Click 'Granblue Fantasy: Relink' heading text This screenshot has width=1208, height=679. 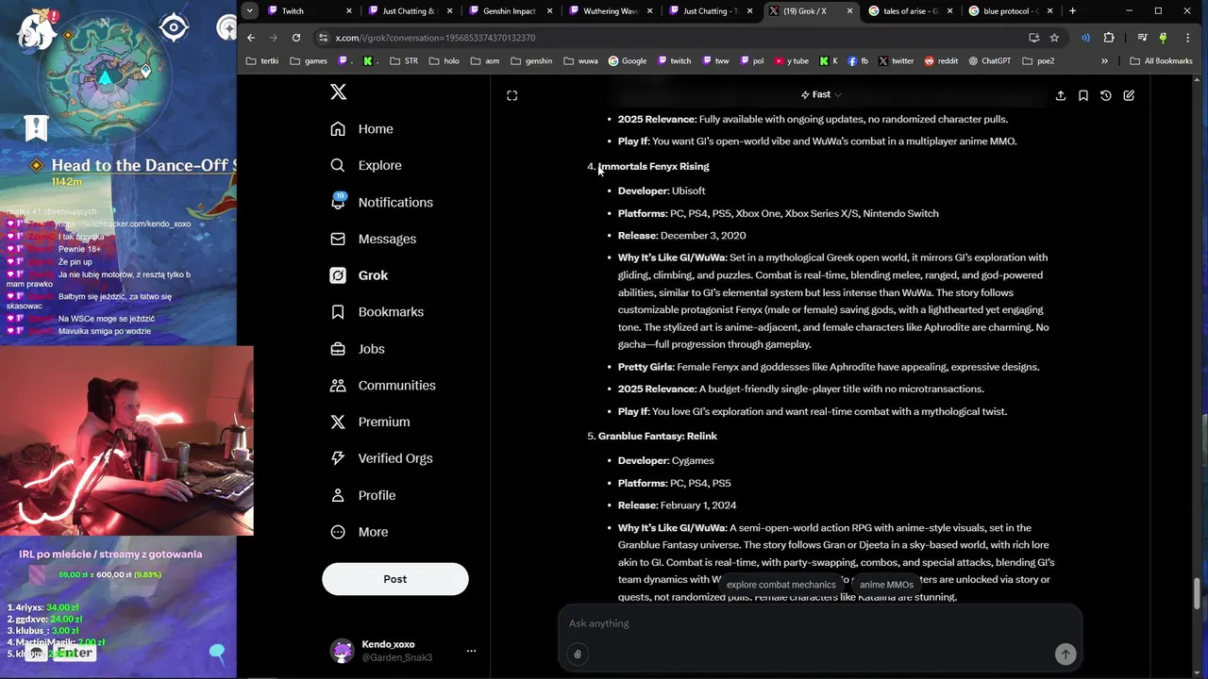[x=658, y=437]
